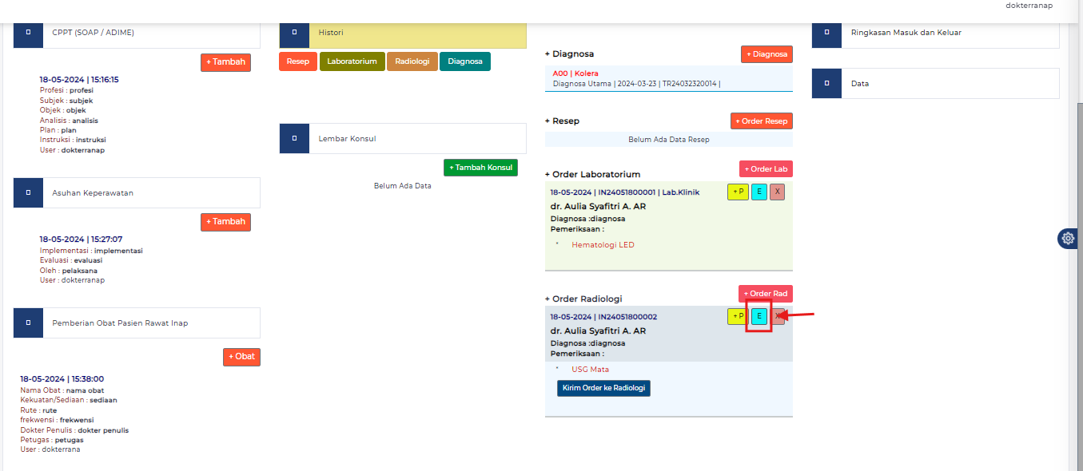Click the print (+P) icon on the laboratorium order

tap(738, 192)
